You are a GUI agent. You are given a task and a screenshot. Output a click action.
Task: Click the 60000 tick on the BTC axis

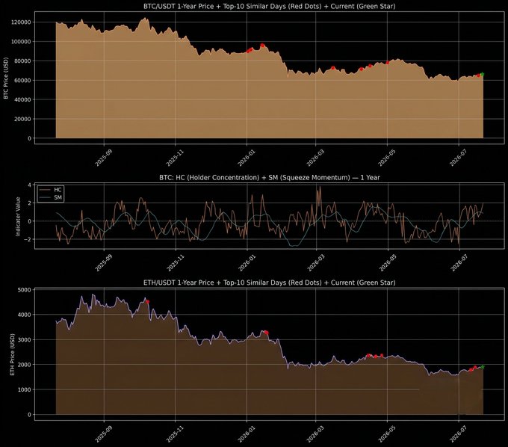22,81
